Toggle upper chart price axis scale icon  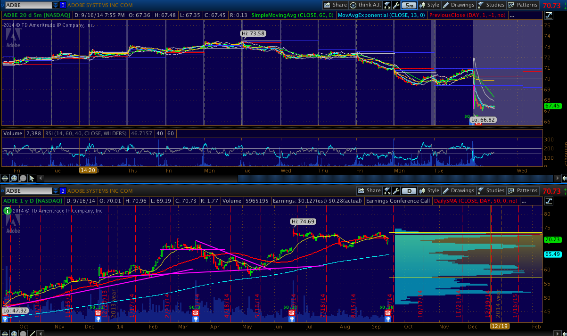tap(548, 16)
